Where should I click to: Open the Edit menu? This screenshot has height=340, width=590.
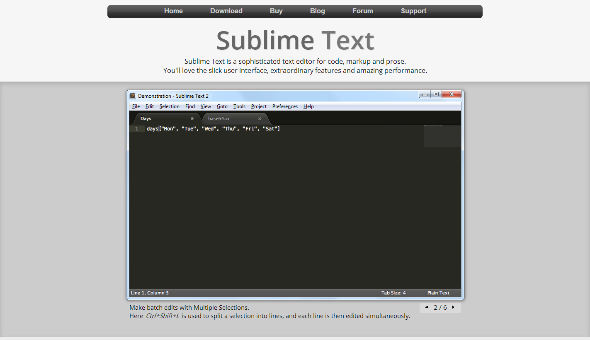pos(150,106)
